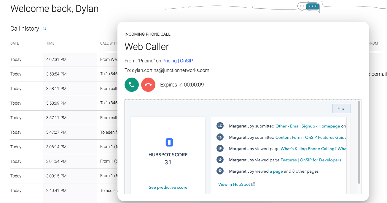This screenshot has height=203, width=387.
Task: Decline the incoming call with red button
Action: [x=148, y=85]
